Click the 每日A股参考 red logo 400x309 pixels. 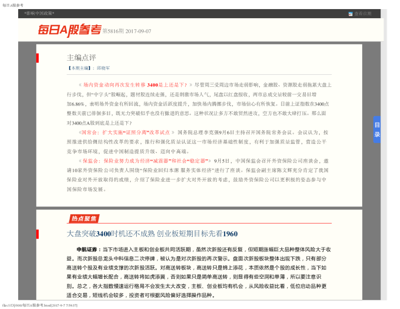coord(70,30)
